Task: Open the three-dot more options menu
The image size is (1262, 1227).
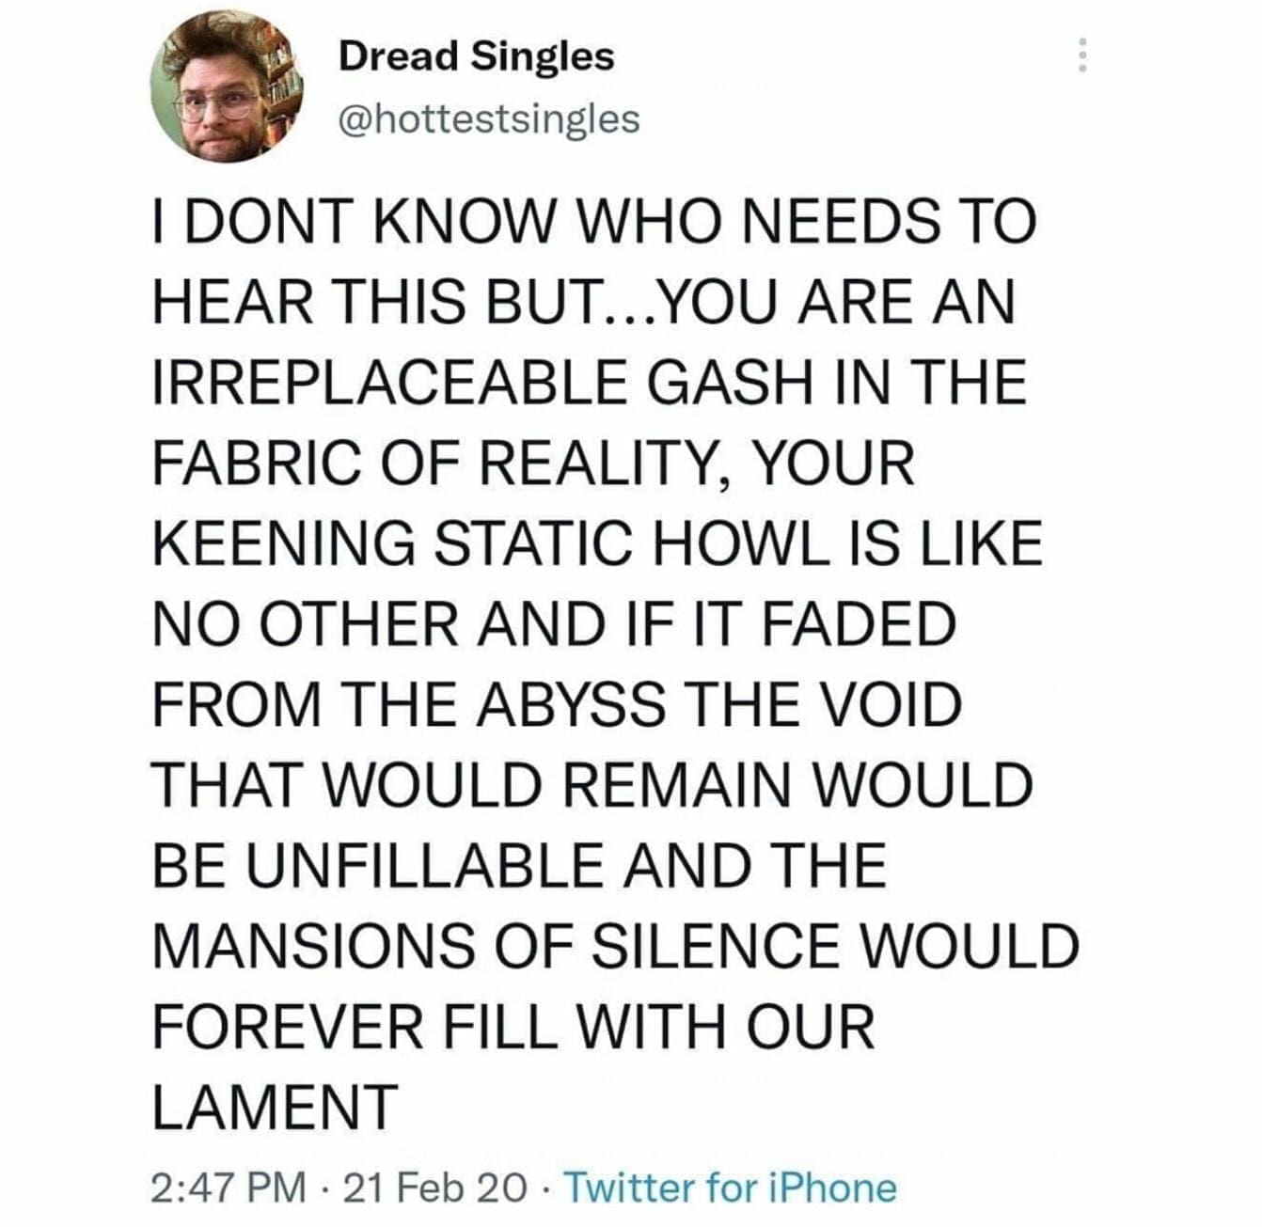Action: pyautogui.click(x=1082, y=55)
